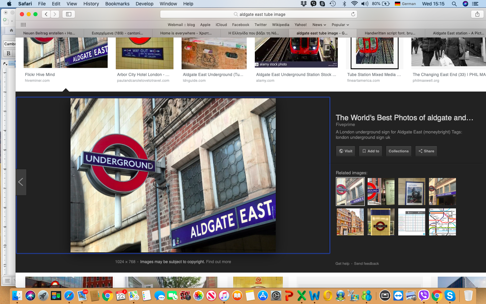Open Time Machine menu bar icon
The height and width of the screenshot is (304, 486).
point(333,4)
